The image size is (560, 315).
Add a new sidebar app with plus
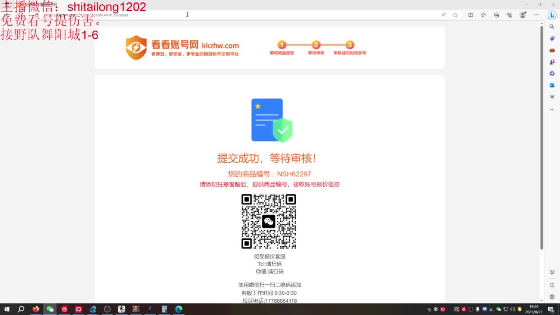tap(552, 109)
